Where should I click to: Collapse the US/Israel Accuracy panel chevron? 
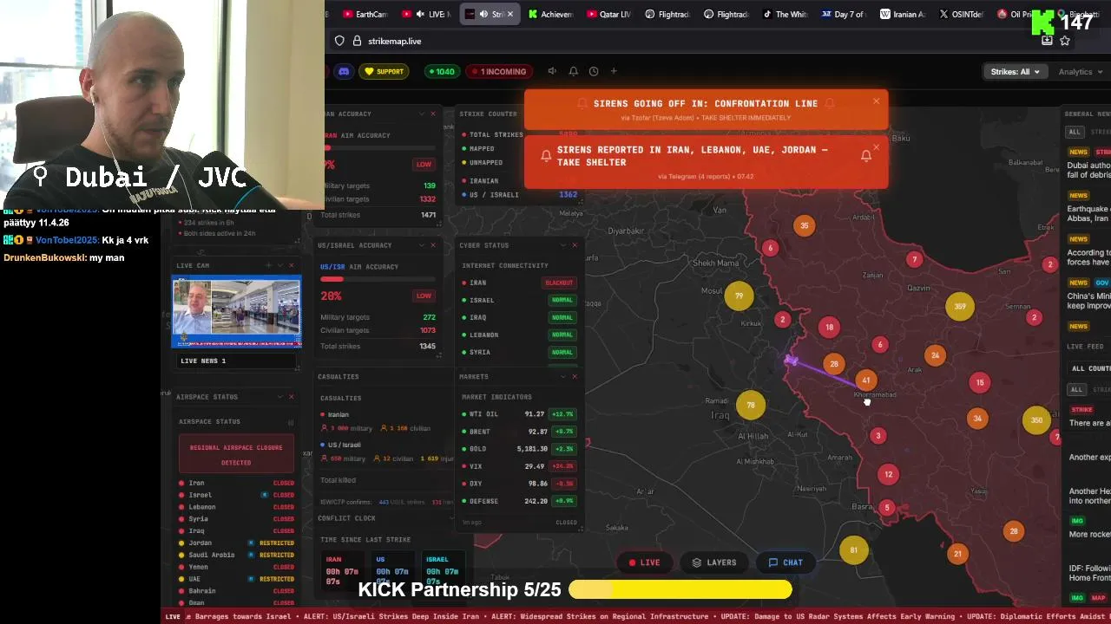coord(421,245)
